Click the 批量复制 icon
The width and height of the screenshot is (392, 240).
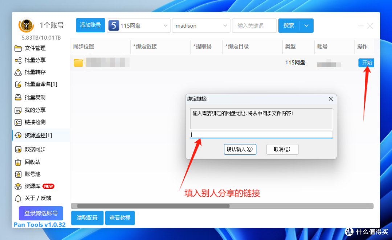pos(18,97)
